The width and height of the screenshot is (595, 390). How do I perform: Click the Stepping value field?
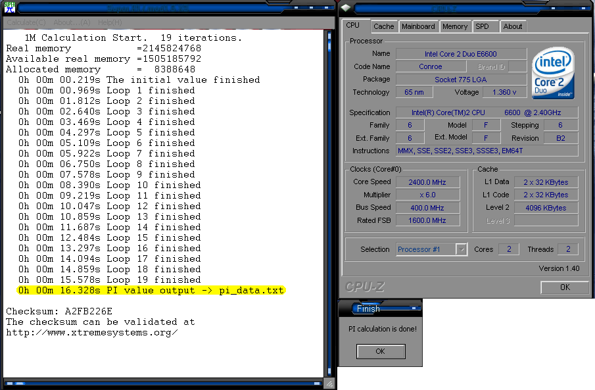coord(560,125)
